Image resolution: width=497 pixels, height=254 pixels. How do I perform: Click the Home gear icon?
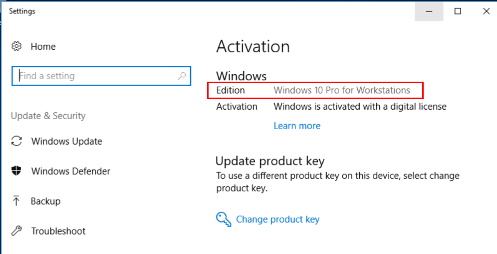coord(16,46)
